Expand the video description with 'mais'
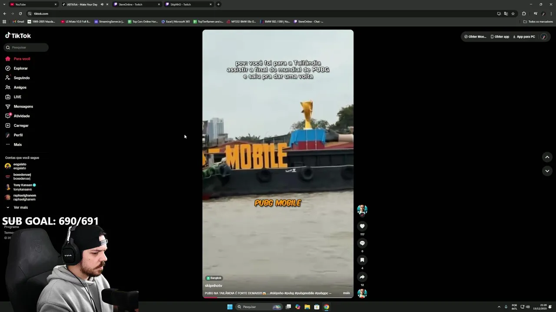The image size is (556, 312). [x=346, y=293]
